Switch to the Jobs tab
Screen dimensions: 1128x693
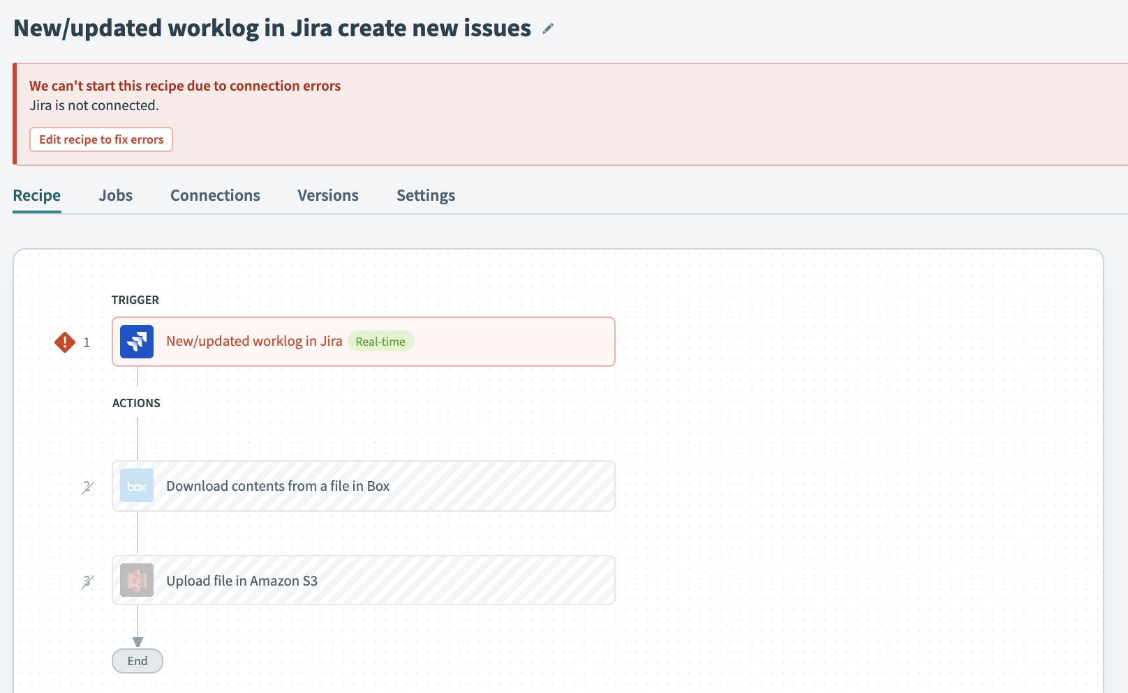(x=115, y=195)
